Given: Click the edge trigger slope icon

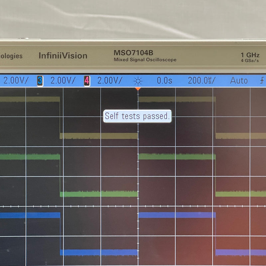Looking at the screenshot, I should 262,80.
